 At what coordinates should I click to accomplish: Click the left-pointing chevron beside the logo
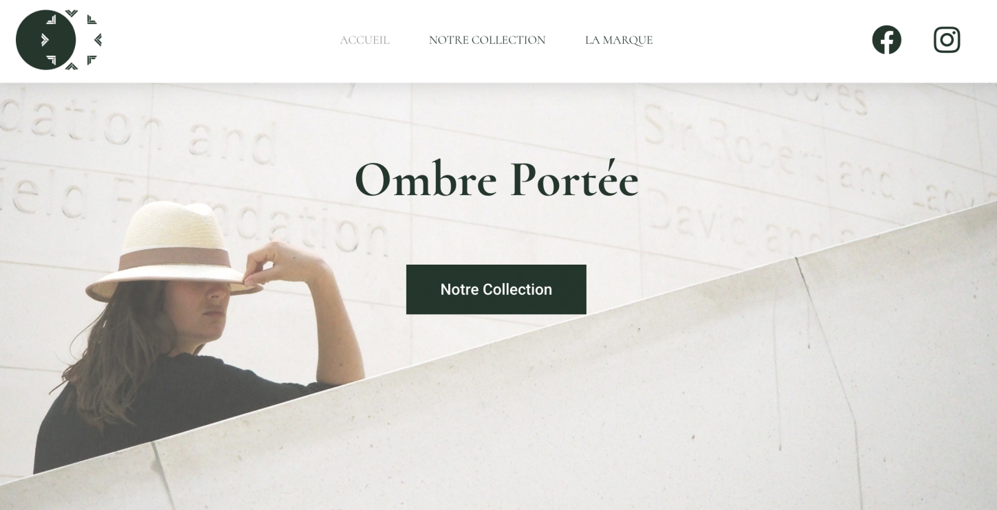pos(98,40)
